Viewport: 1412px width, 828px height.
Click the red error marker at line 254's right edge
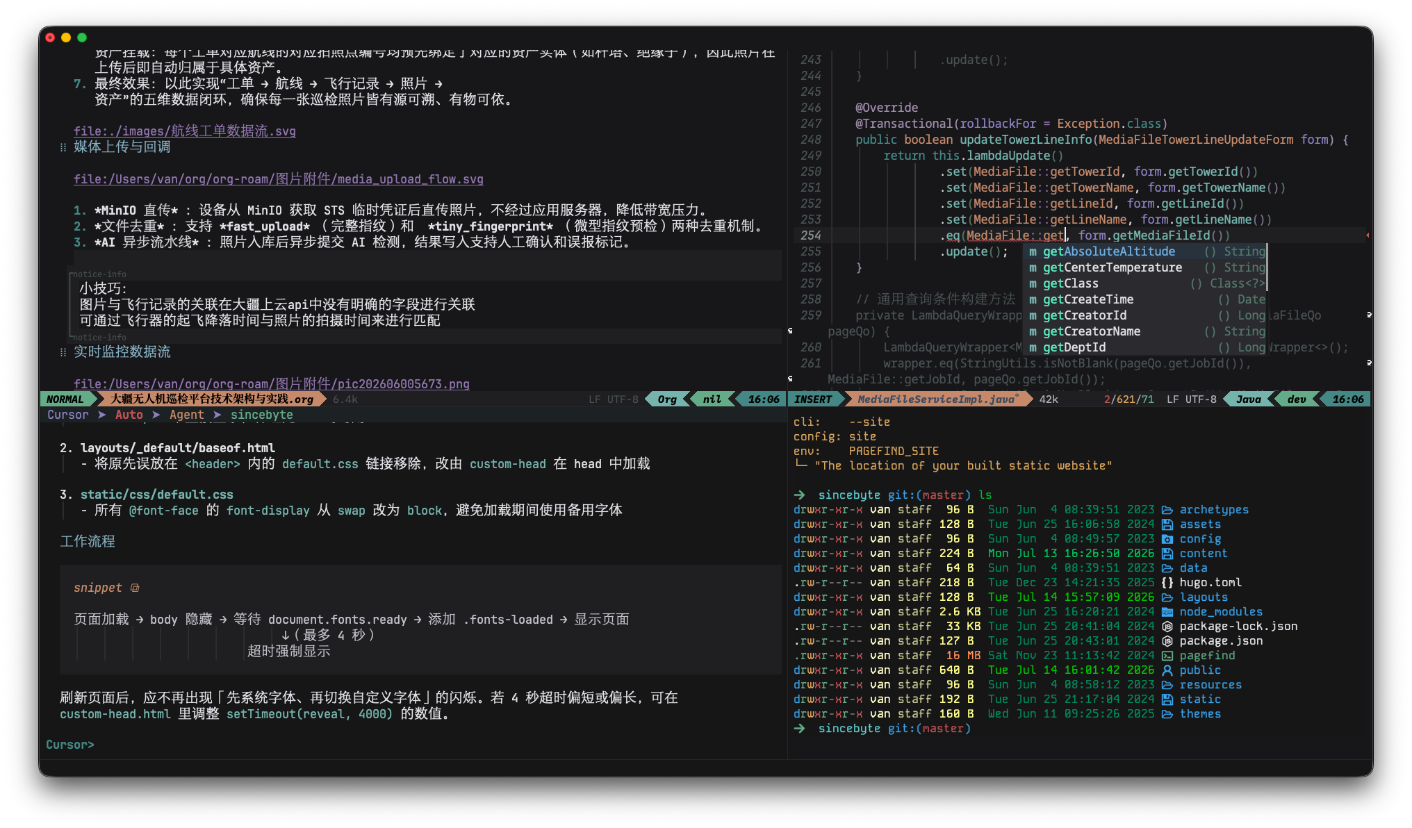tap(1367, 235)
